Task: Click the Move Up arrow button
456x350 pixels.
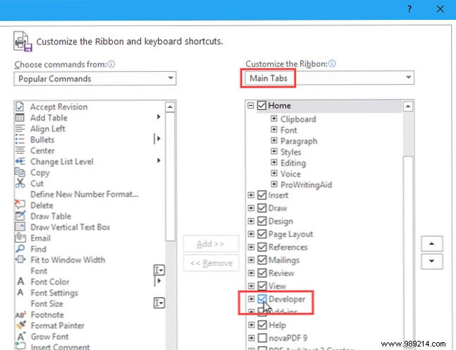Action: [x=432, y=243]
